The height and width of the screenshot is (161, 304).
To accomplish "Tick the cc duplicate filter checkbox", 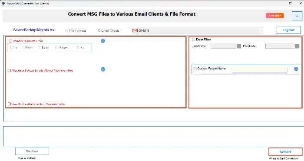I will coord(79,47).
